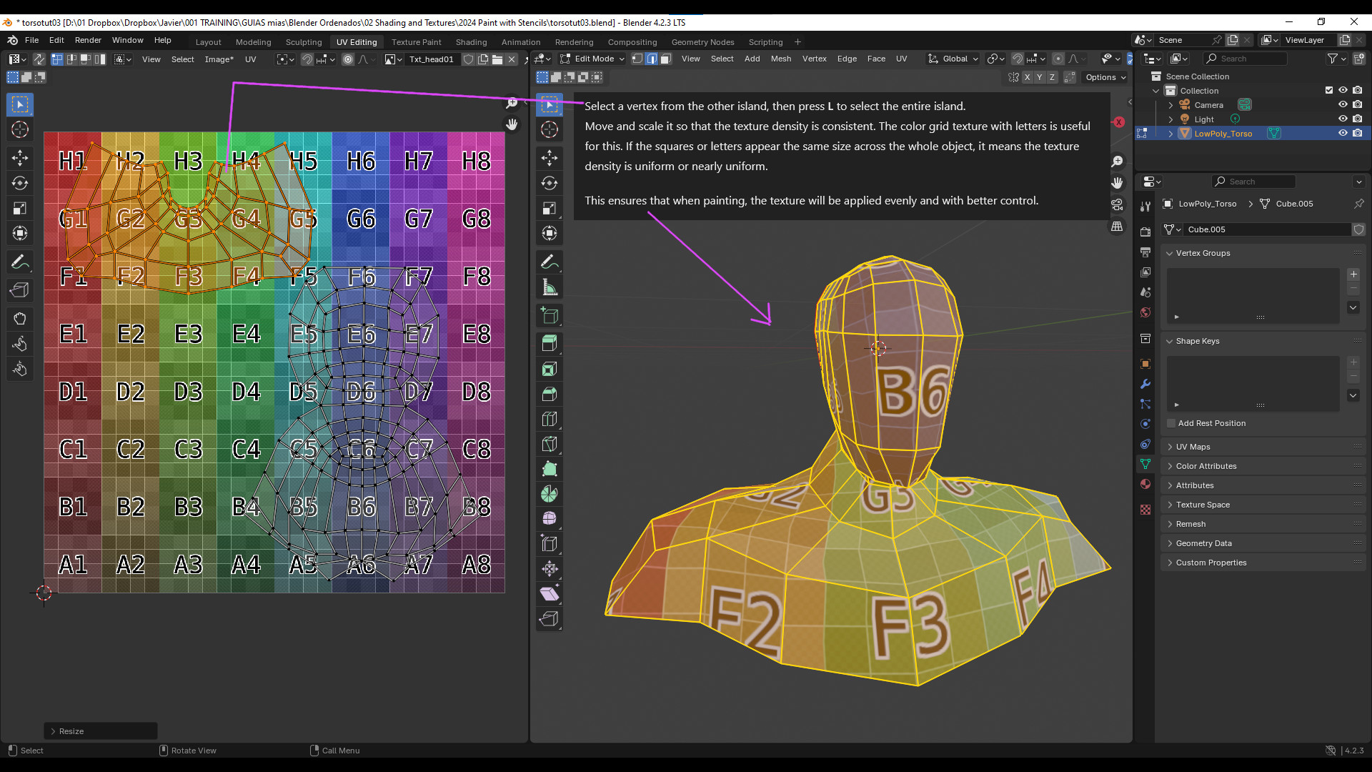
Task: Collapse the Shape Keys panel
Action: coord(1170,341)
